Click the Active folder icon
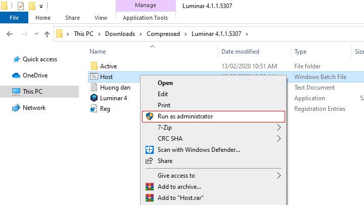 [x=94, y=66]
